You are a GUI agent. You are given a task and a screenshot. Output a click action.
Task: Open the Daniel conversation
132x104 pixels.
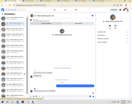coord(13,96)
